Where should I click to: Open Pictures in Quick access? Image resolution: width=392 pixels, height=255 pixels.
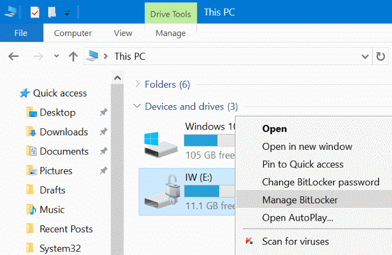click(56, 171)
